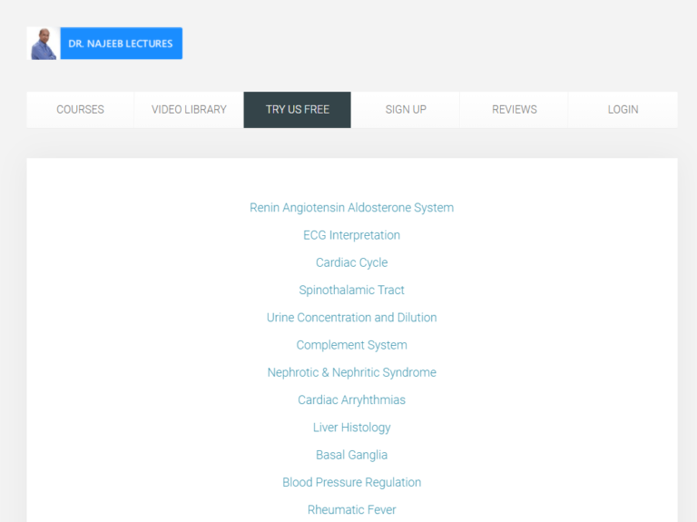Open Renin Angiotensin Aldosterone System lecture
This screenshot has width=697, height=522.
351,208
